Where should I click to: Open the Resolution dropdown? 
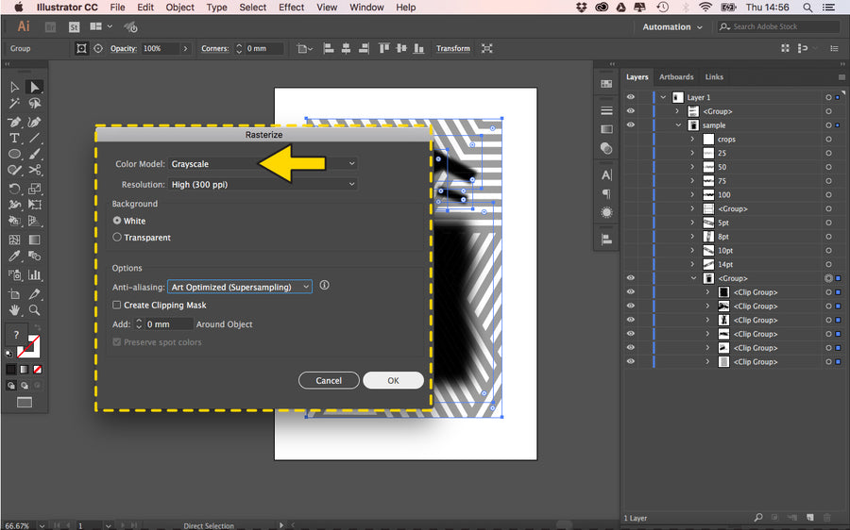262,185
